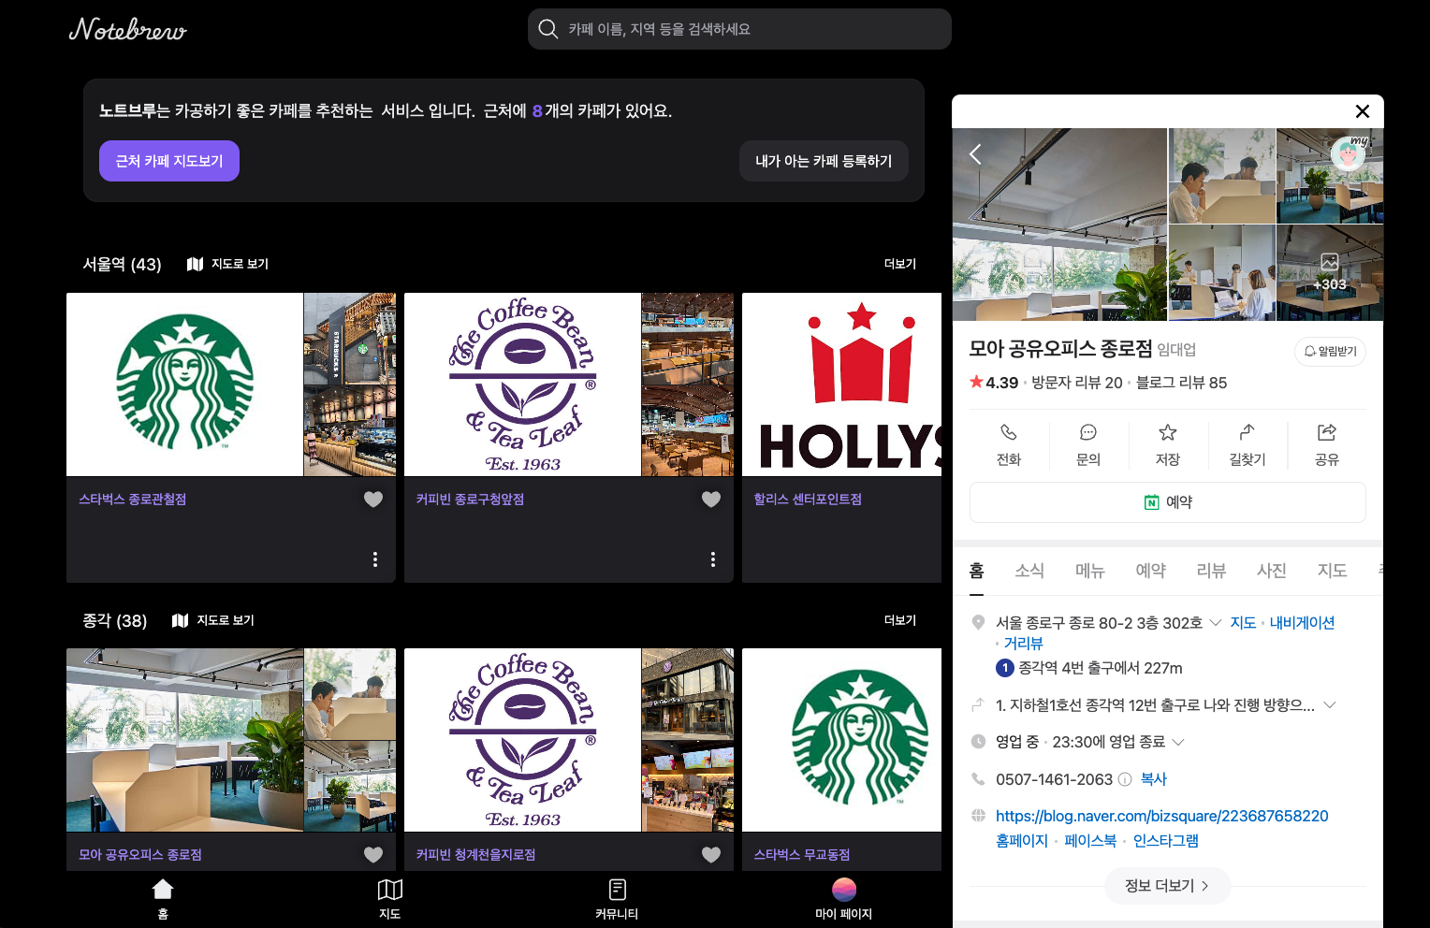Viewport: 1430px width, 928px height.
Task: Open map view for 종각 section
Action: (x=213, y=620)
